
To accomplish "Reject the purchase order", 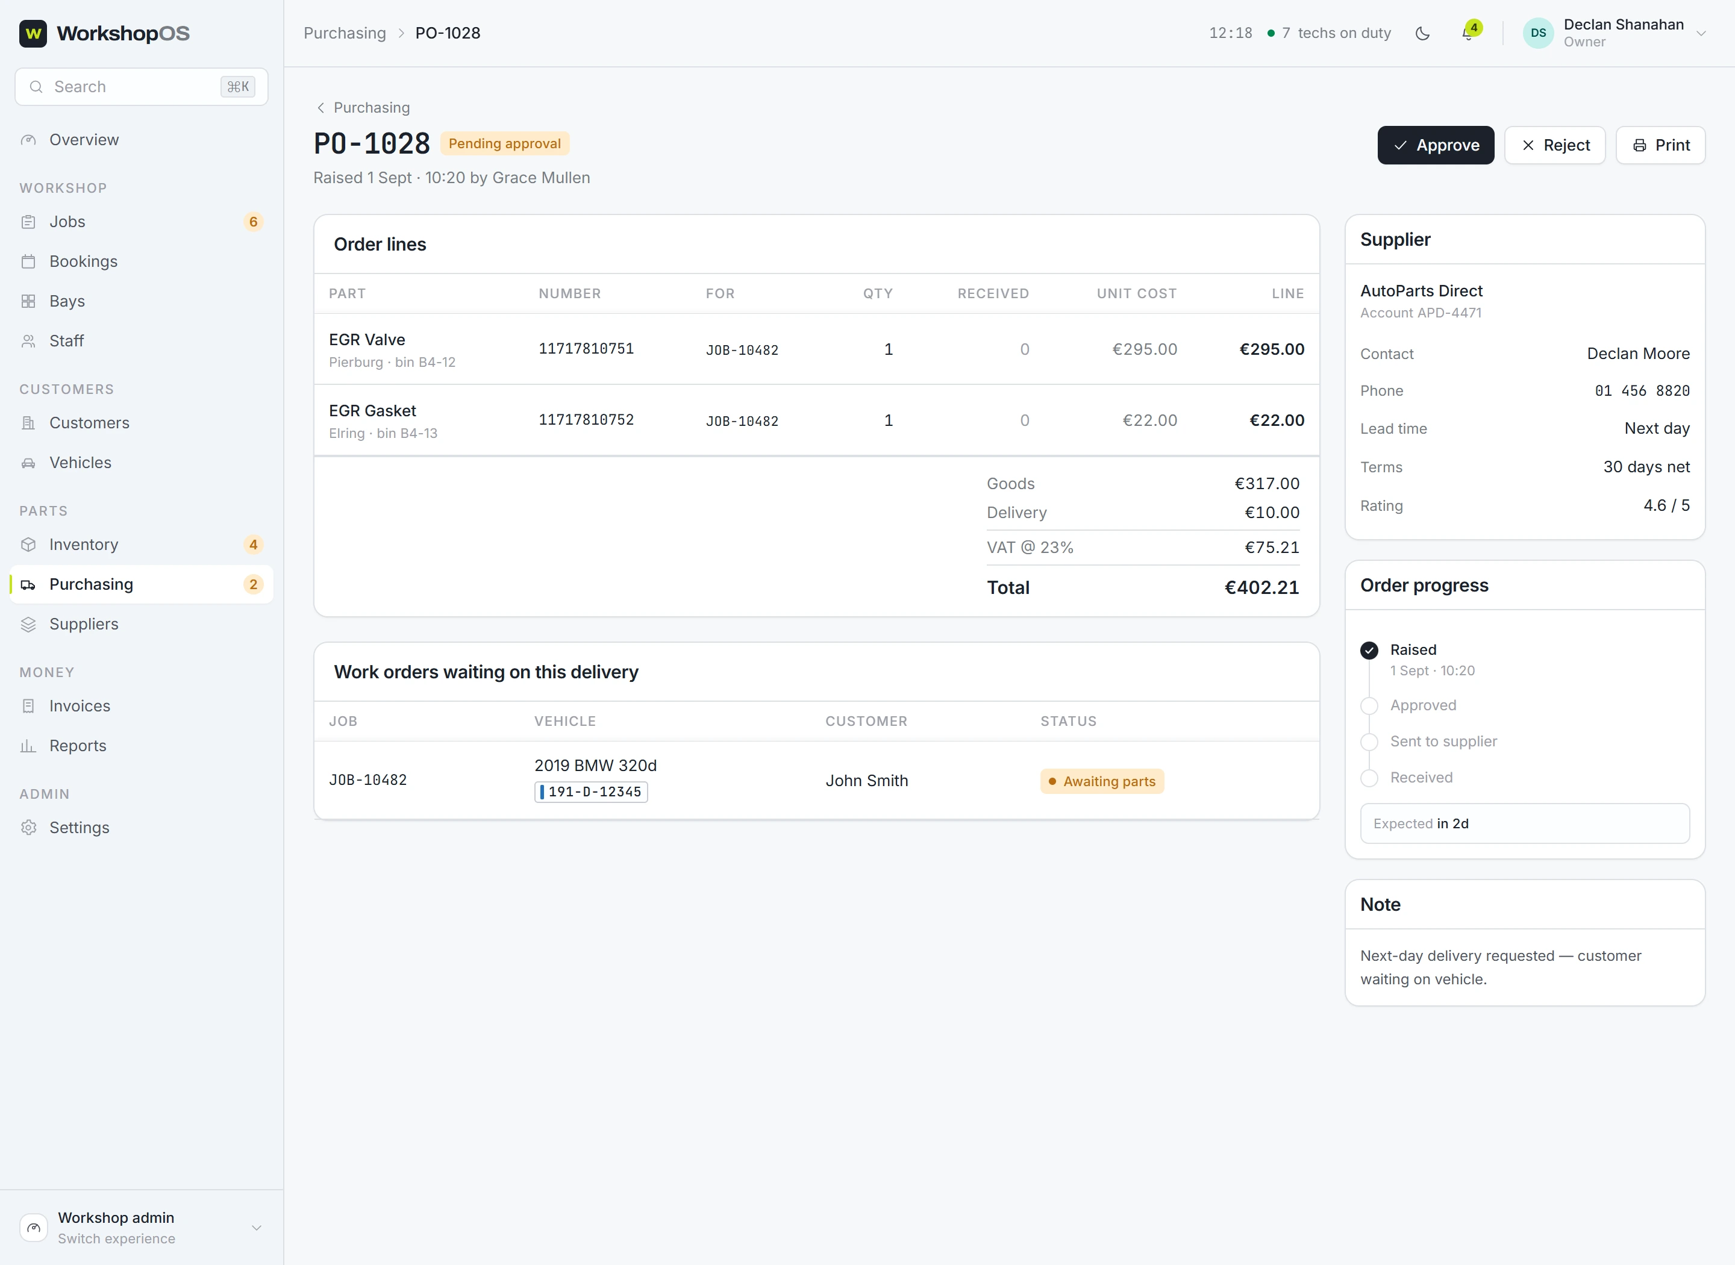I will (1555, 146).
